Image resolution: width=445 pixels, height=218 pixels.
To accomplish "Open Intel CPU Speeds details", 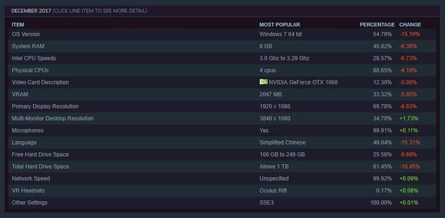I will 222,58.
